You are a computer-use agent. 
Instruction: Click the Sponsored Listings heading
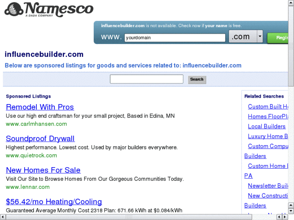point(28,96)
